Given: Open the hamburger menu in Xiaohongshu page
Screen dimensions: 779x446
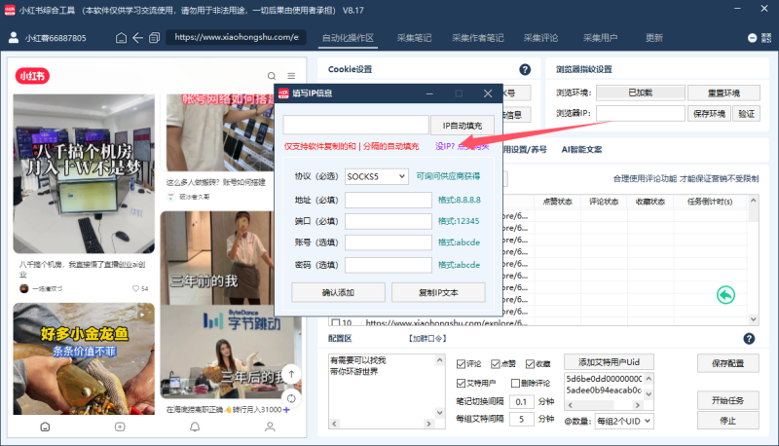Looking at the screenshot, I should 291,76.
